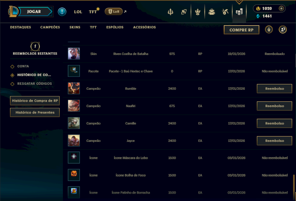Open the ESPÓLIOS store tab
This screenshot has width=296, height=201.
click(x=115, y=27)
